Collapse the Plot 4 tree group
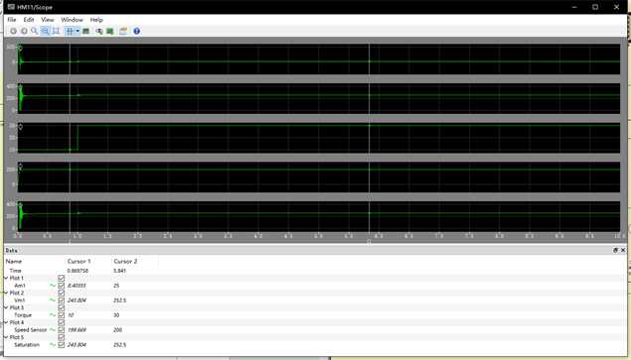The height and width of the screenshot is (360, 631). 6,322
